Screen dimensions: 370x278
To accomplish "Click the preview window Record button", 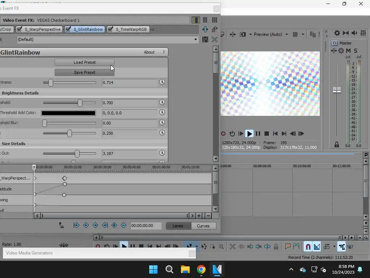I will tap(223, 134).
